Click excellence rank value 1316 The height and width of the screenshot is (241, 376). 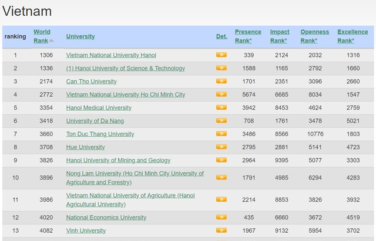pos(353,55)
